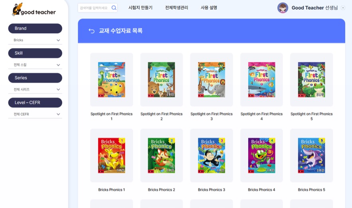Open the 사용 설명 menu
Image resolution: width=352 pixels, height=208 pixels.
tap(209, 8)
